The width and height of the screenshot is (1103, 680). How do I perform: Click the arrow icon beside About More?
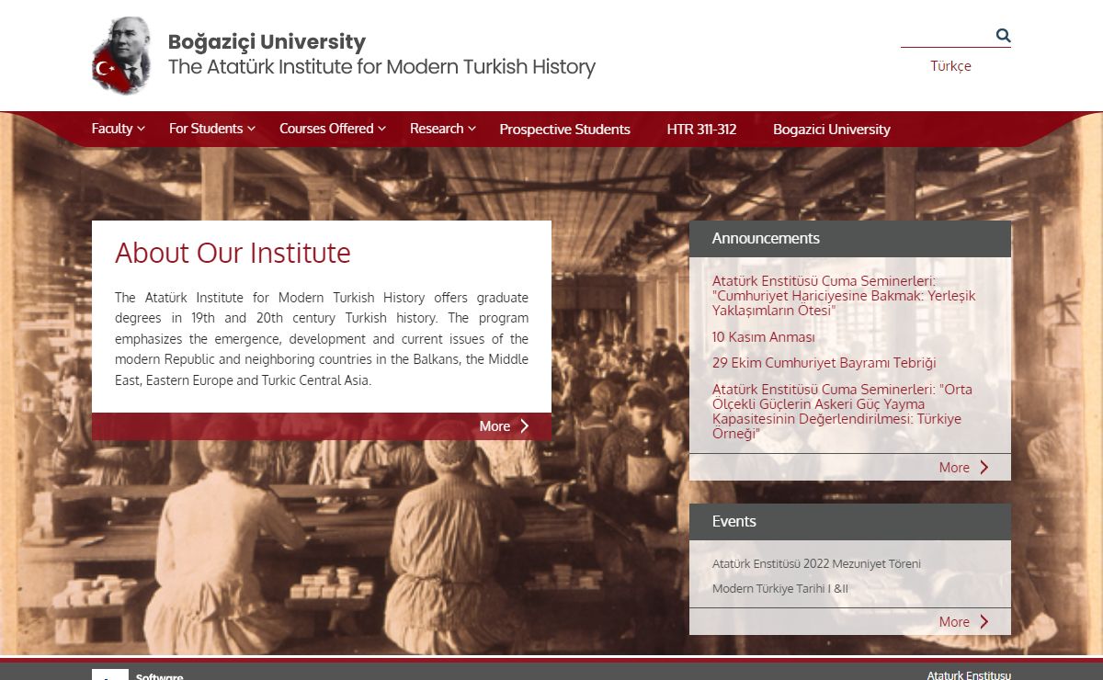coord(525,426)
